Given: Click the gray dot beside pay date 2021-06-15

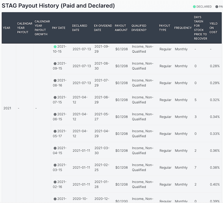Looking at the screenshot, I should 55,114.
